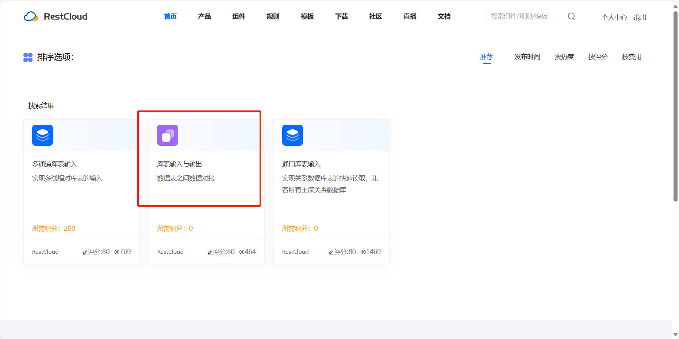Open the 文档 nav item
The height and width of the screenshot is (339, 679).
444,16
